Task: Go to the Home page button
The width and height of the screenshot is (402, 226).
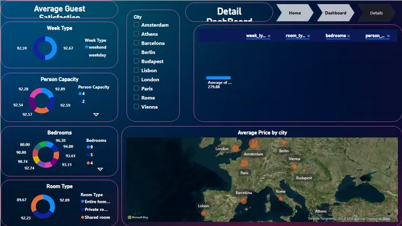Action: click(295, 13)
